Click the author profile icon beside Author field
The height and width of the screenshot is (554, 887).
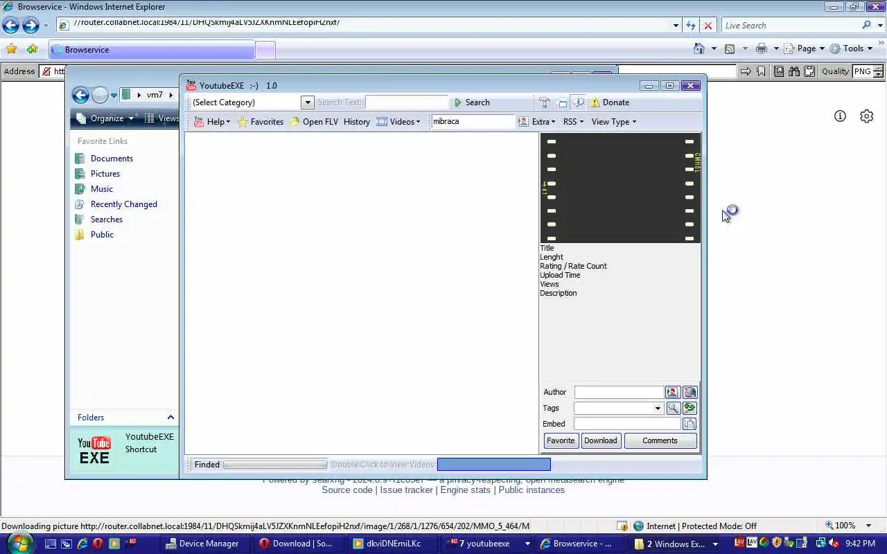[672, 392]
